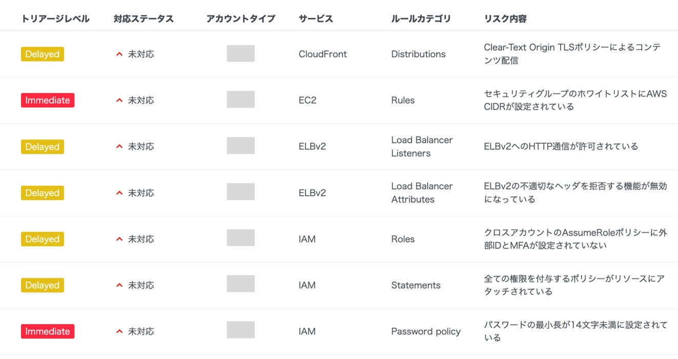Viewport: 678px width, 359px height.
Task: Expand status of Load Balancer Attributes row
Action: click(119, 193)
